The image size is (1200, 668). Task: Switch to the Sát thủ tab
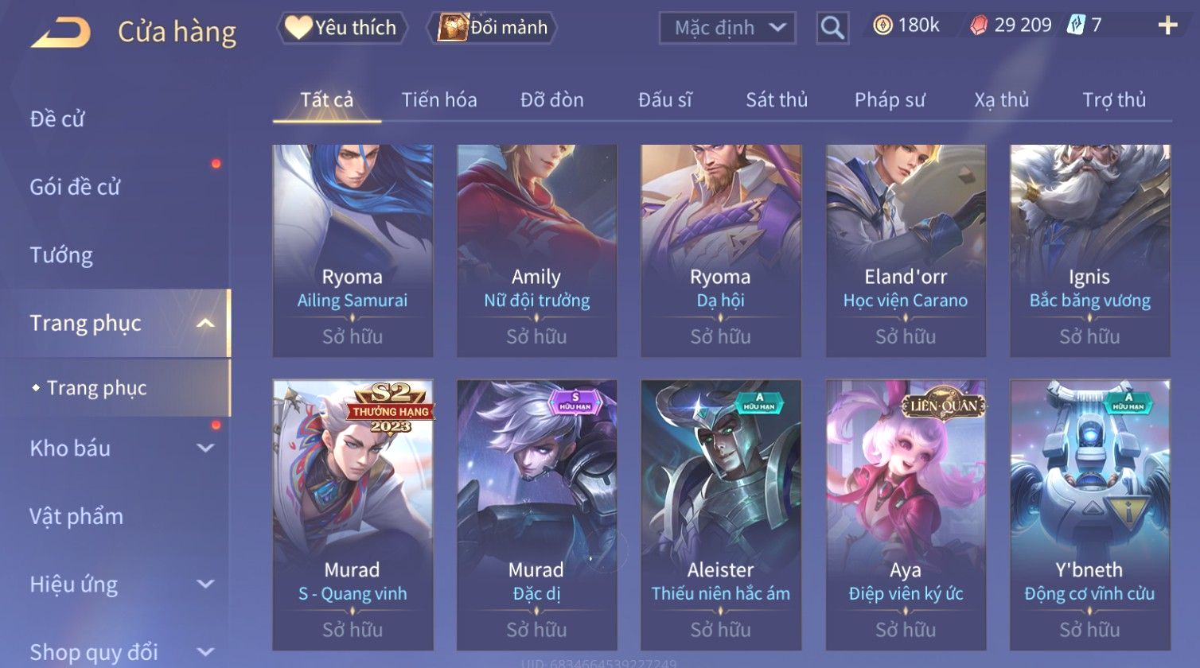coord(777,100)
